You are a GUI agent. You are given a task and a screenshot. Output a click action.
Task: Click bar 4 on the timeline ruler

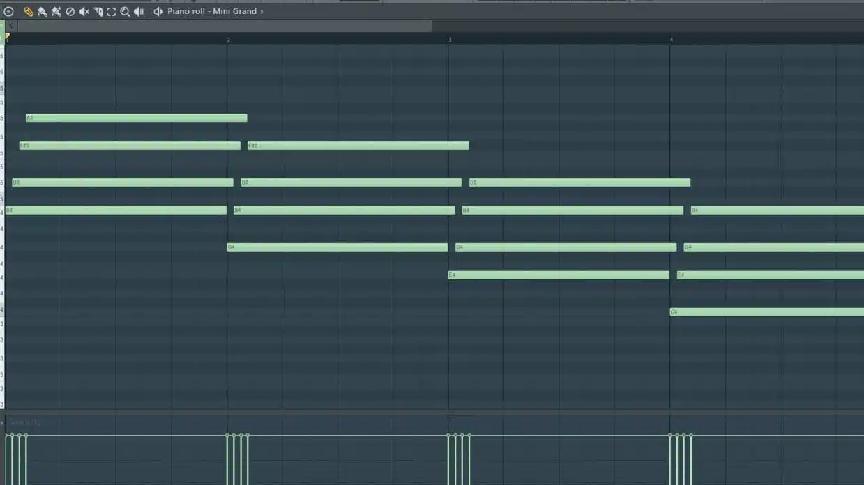coord(672,40)
